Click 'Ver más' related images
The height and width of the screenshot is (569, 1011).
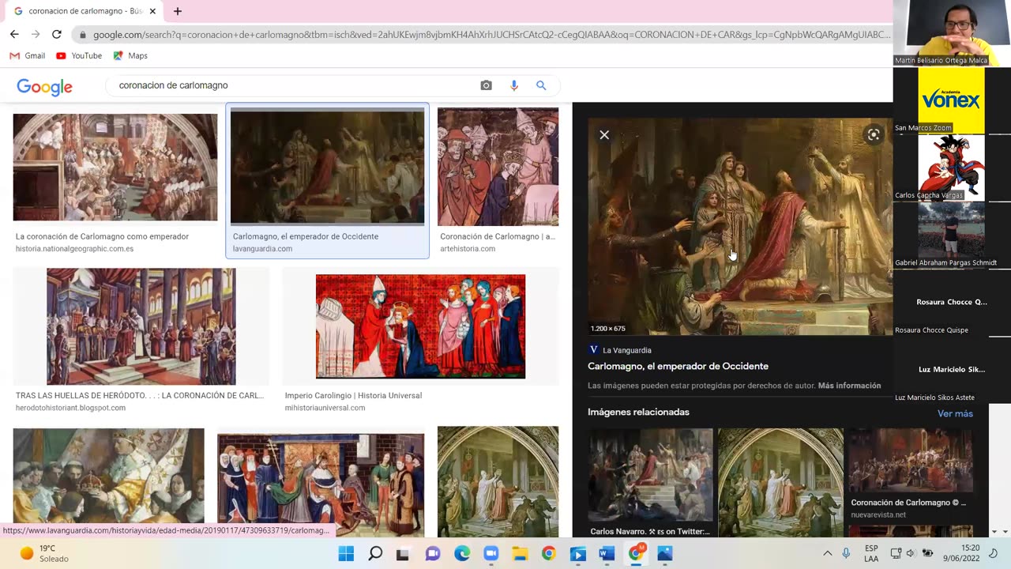(x=955, y=413)
